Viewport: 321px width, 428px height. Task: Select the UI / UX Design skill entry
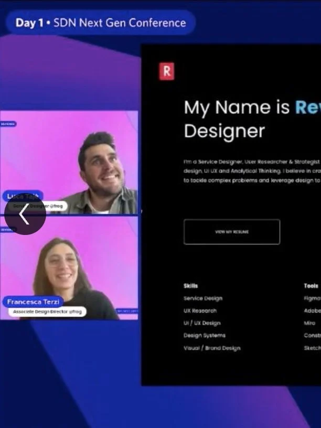click(x=202, y=323)
